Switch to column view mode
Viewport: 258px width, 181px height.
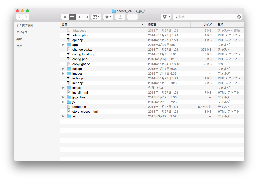pos(79,17)
